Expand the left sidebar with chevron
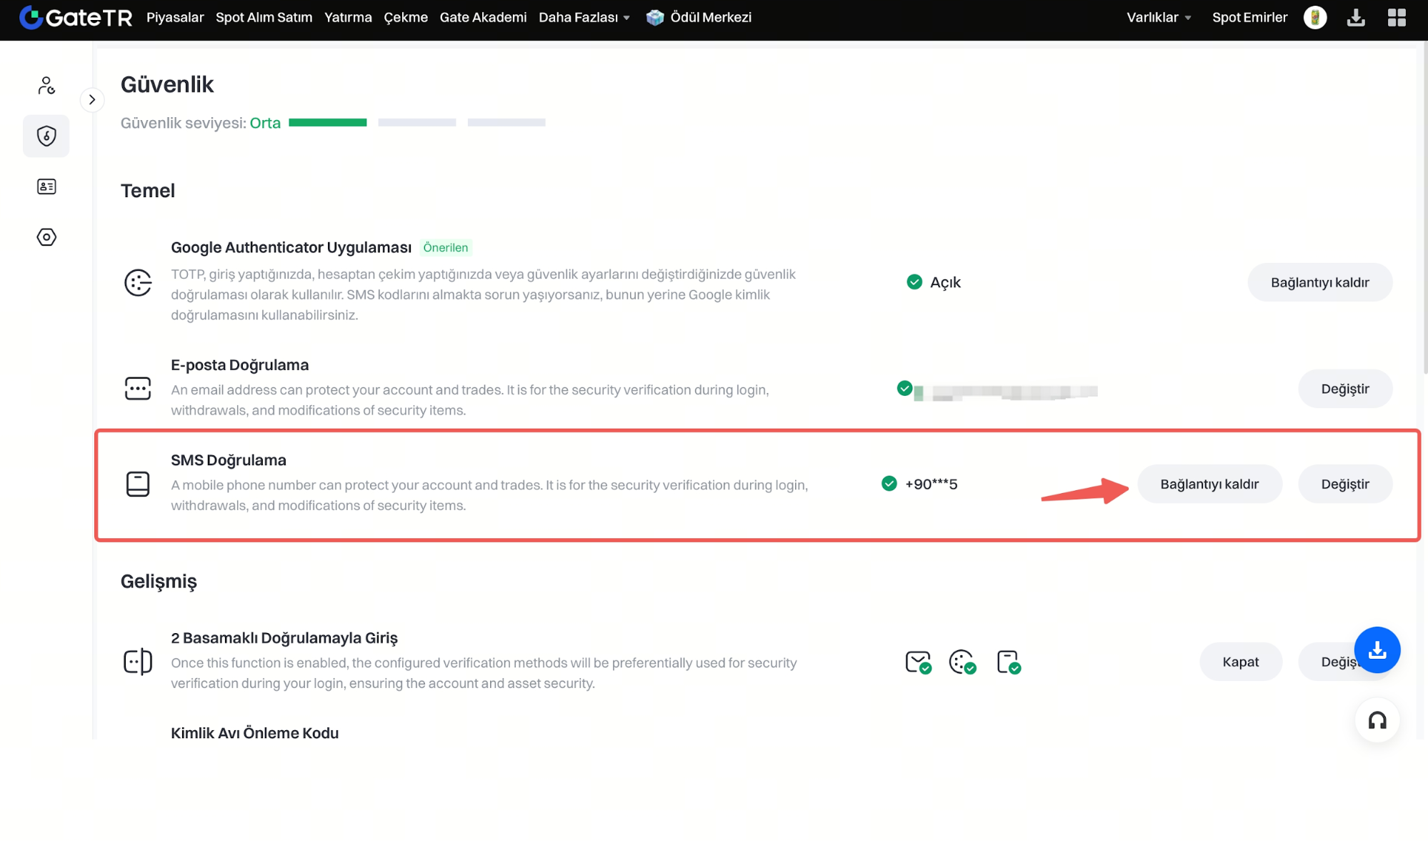 (x=92, y=100)
